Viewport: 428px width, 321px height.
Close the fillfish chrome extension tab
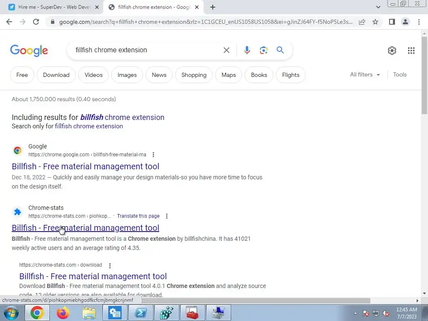pyautogui.click(x=197, y=7)
